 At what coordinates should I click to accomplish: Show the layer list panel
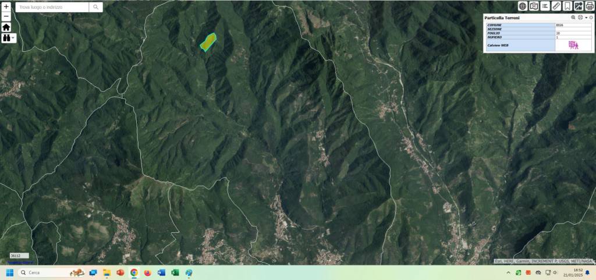(x=545, y=6)
